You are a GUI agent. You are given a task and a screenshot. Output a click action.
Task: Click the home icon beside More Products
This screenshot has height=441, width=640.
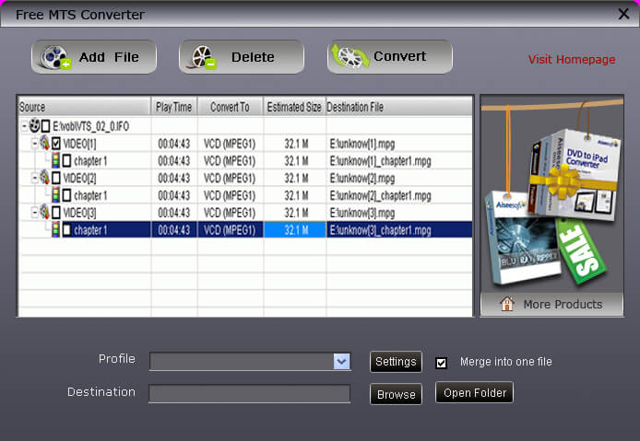[x=506, y=304]
